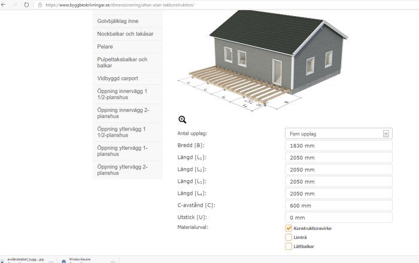
Task: Uncheck the Konstruktionsvirke checkbox
Action: 289,228
